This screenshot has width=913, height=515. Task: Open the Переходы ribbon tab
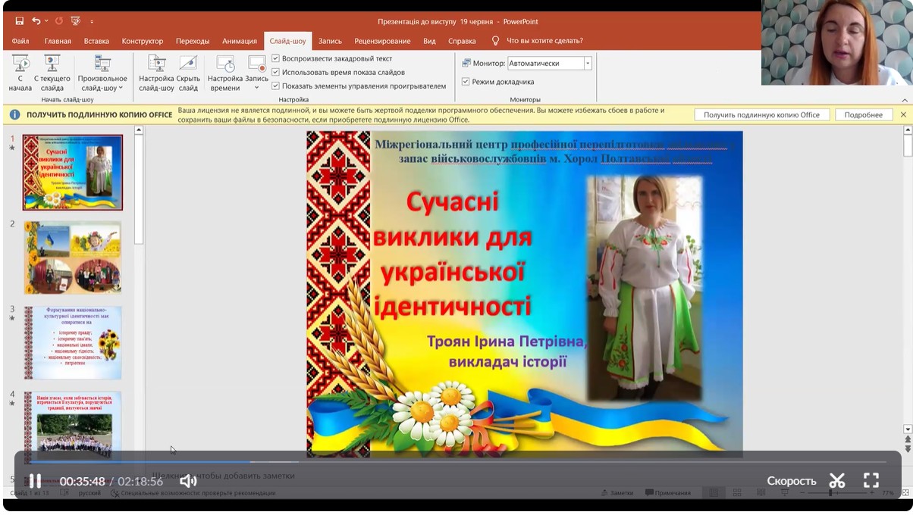pos(193,41)
